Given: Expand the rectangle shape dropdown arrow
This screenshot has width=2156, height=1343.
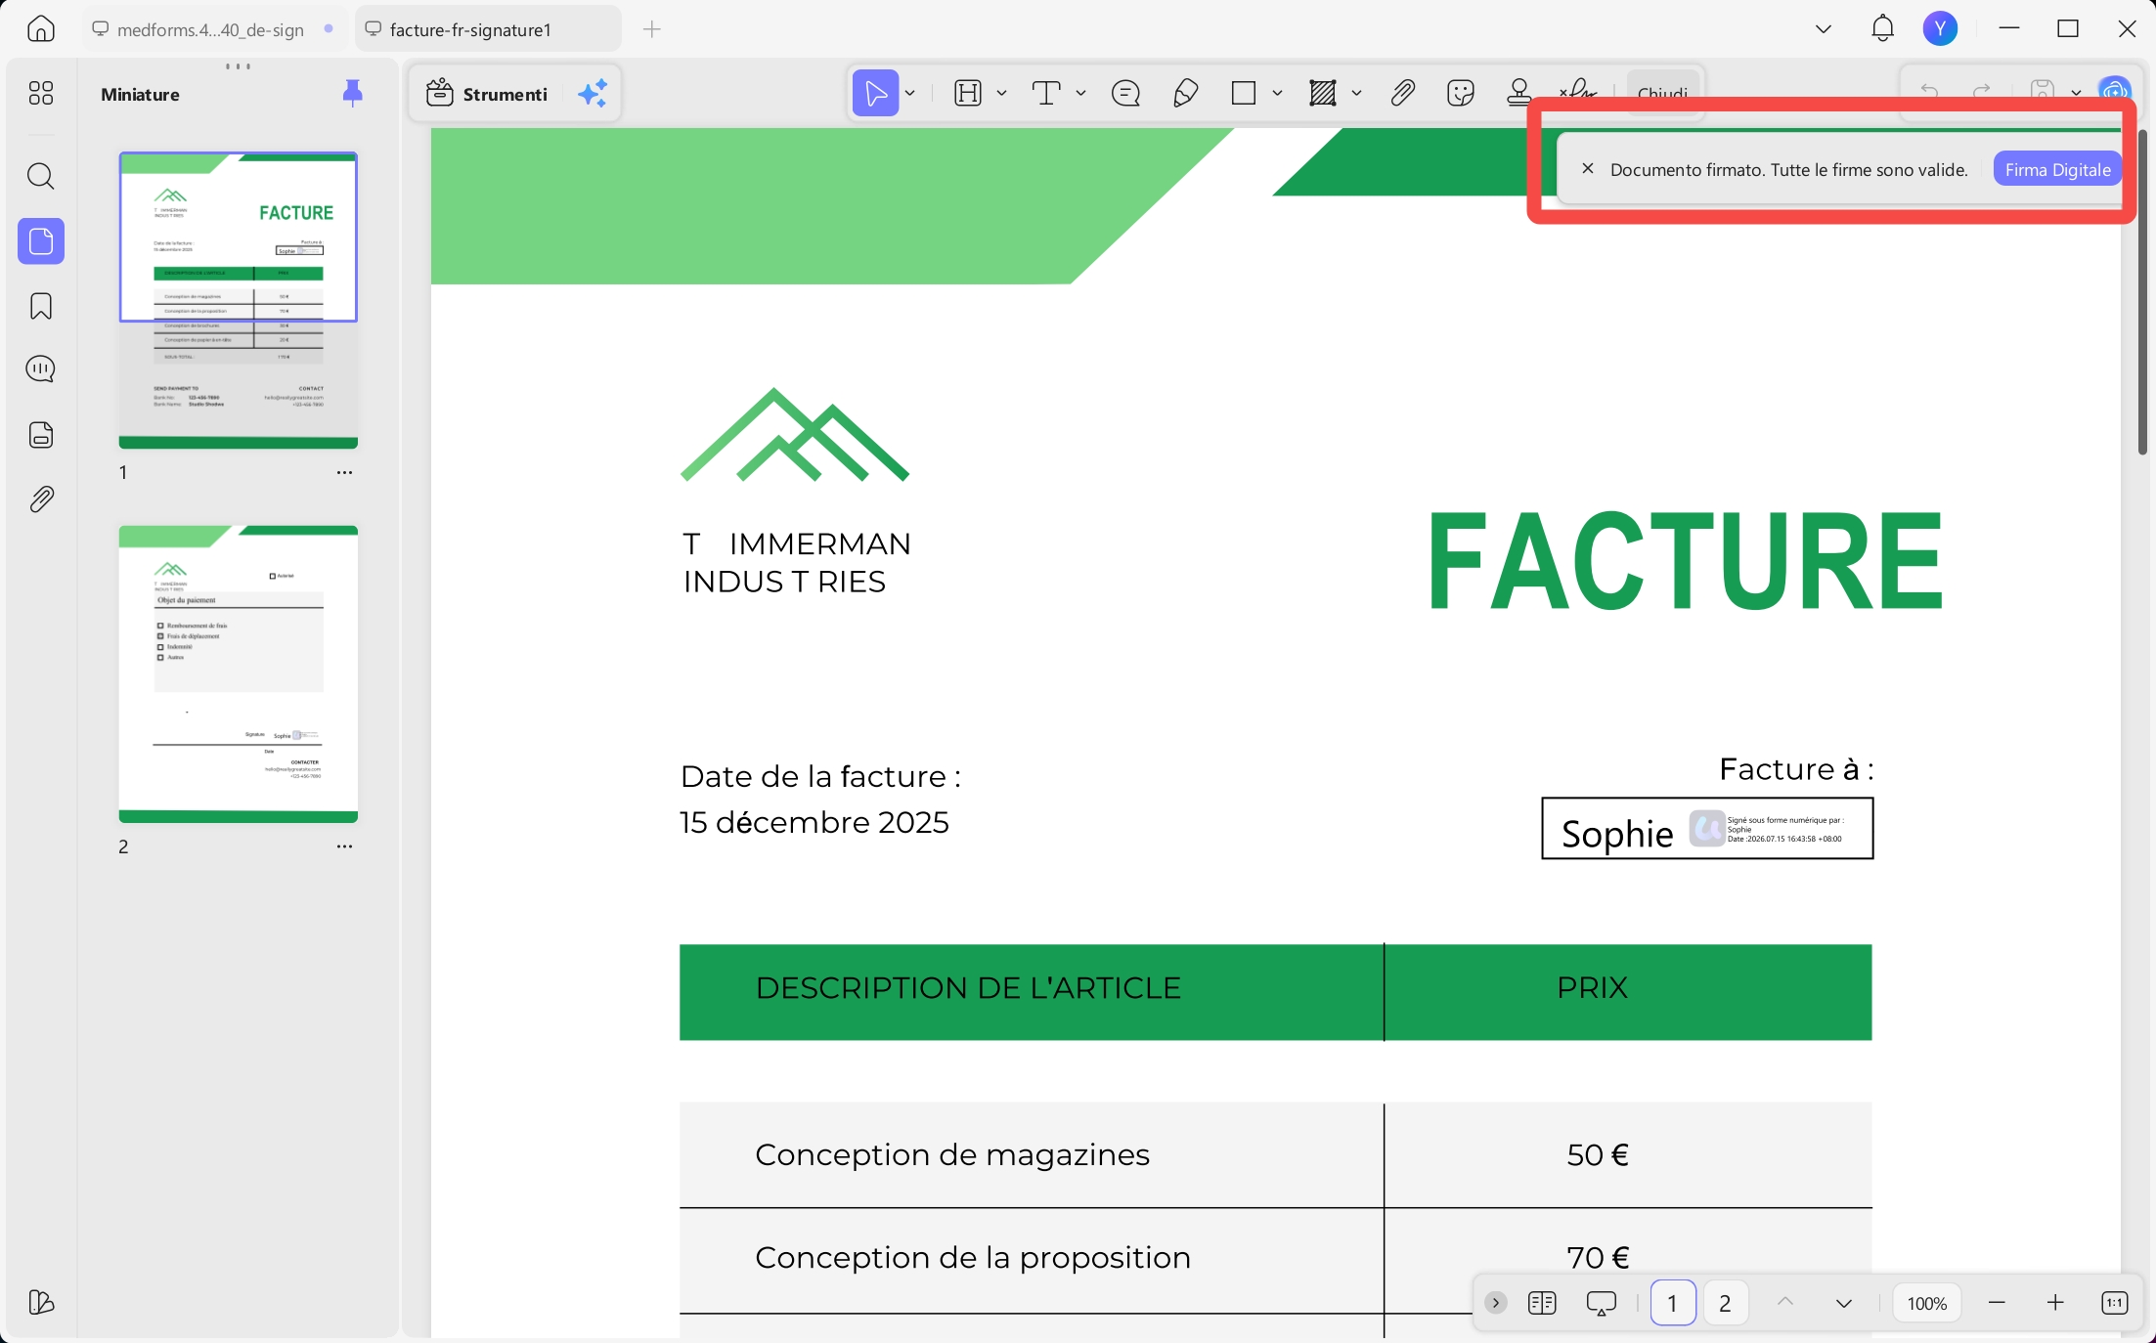Looking at the screenshot, I should coord(1278,94).
